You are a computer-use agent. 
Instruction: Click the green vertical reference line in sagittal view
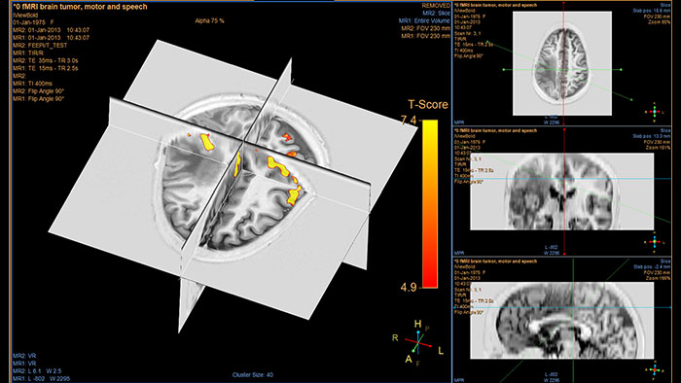coord(573,321)
